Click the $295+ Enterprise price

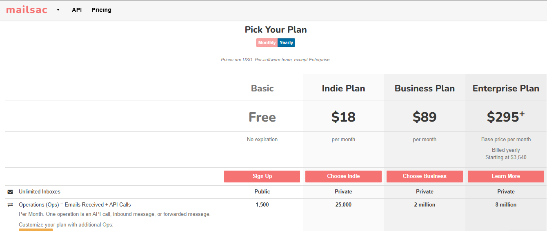[506, 117]
